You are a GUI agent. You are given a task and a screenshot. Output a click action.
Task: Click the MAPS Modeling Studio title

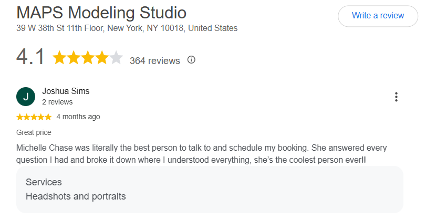101,13
